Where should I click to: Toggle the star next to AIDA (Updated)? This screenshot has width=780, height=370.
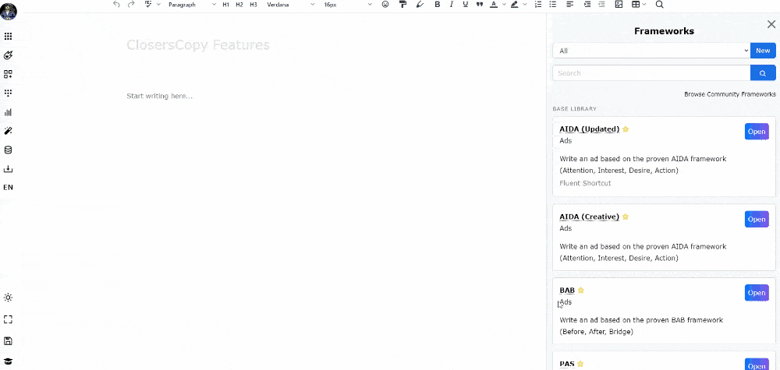(626, 129)
